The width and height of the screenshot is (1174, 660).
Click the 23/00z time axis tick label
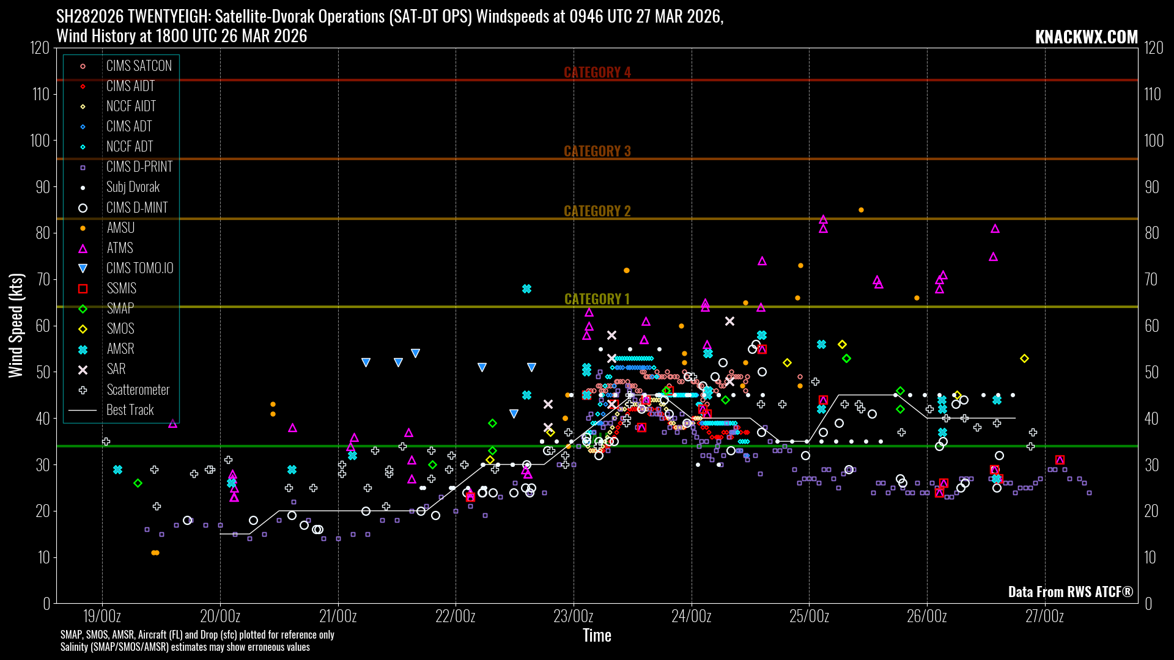(573, 616)
